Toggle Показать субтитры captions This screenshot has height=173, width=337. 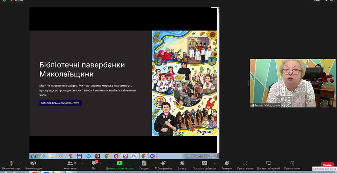pos(204,165)
